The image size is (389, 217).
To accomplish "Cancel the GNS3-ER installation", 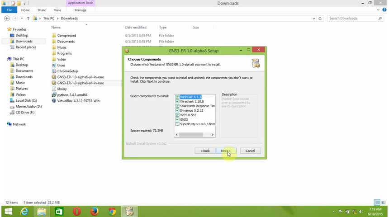I will [x=250, y=151].
